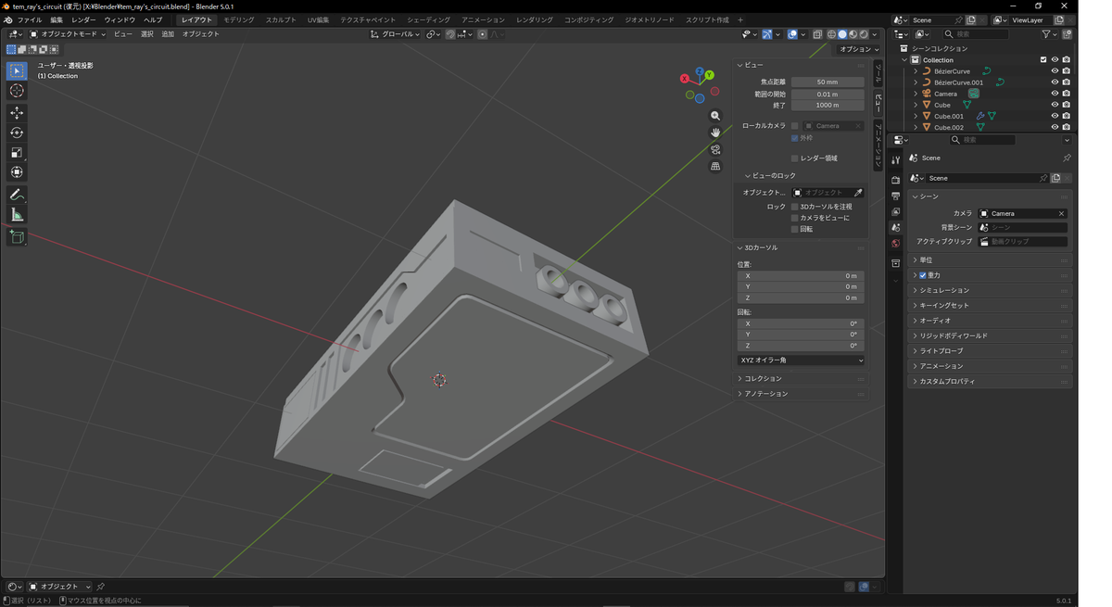Screen dimensions: 1112x607
Task: Select the Measure tool icon
Action: [17, 215]
